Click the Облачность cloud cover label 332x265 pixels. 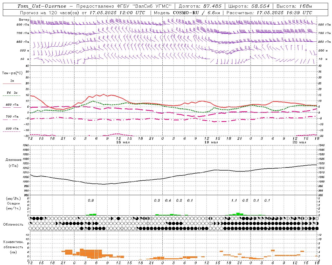pos(13,224)
